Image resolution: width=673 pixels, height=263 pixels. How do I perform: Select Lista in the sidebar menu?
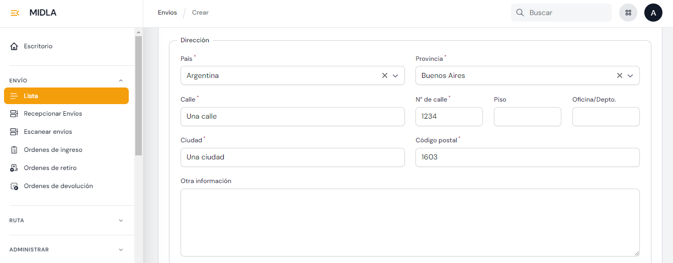pos(66,96)
